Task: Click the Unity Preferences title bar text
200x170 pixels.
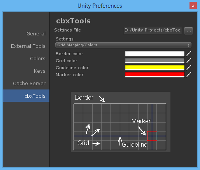Action: tap(100, 6)
